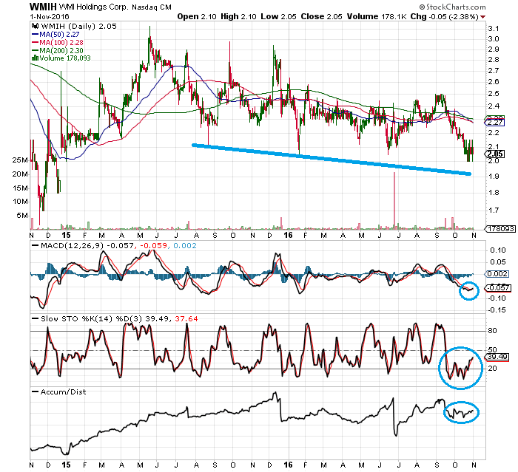
Task: Click the -0.15 label on MACD axis
Action: click(497, 310)
